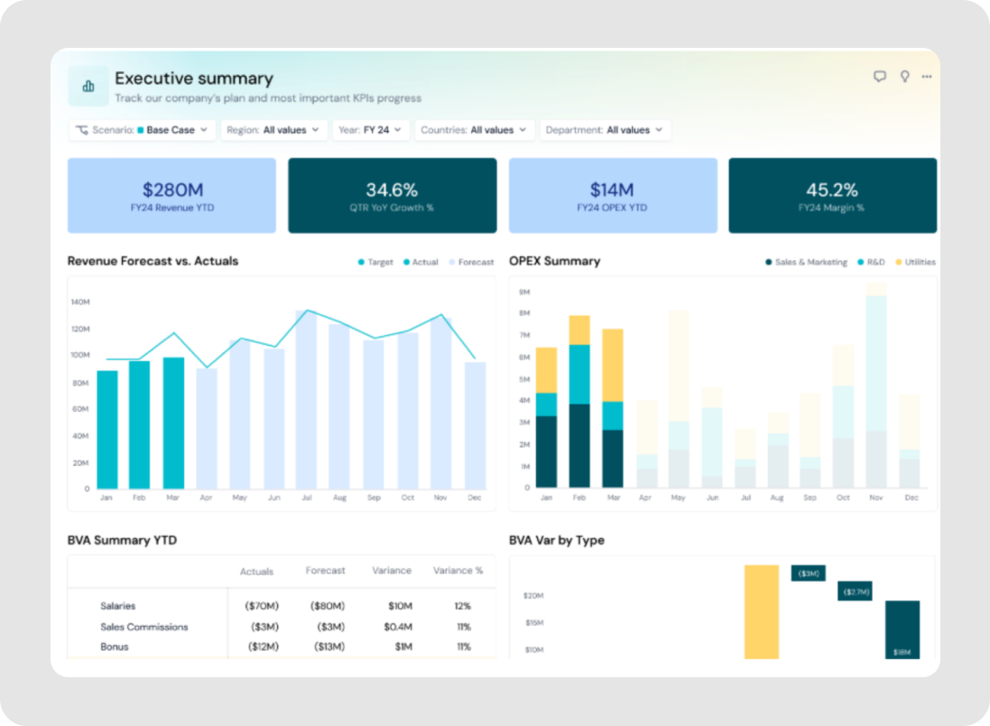Open the comment bubble icon

point(880,76)
